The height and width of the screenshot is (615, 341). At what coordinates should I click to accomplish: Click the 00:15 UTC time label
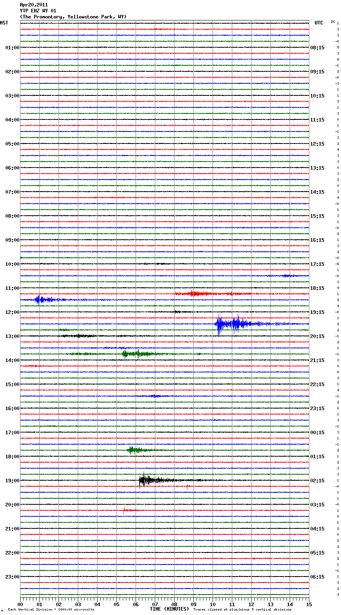click(317, 433)
